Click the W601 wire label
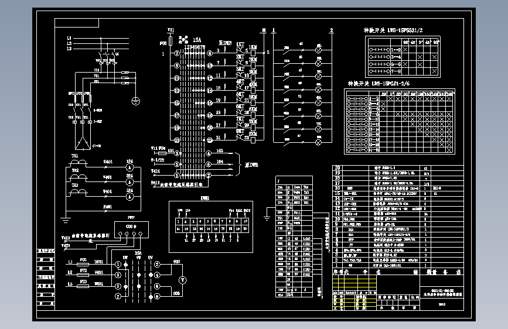Screen dimensions: 508x329 (99, 284)
